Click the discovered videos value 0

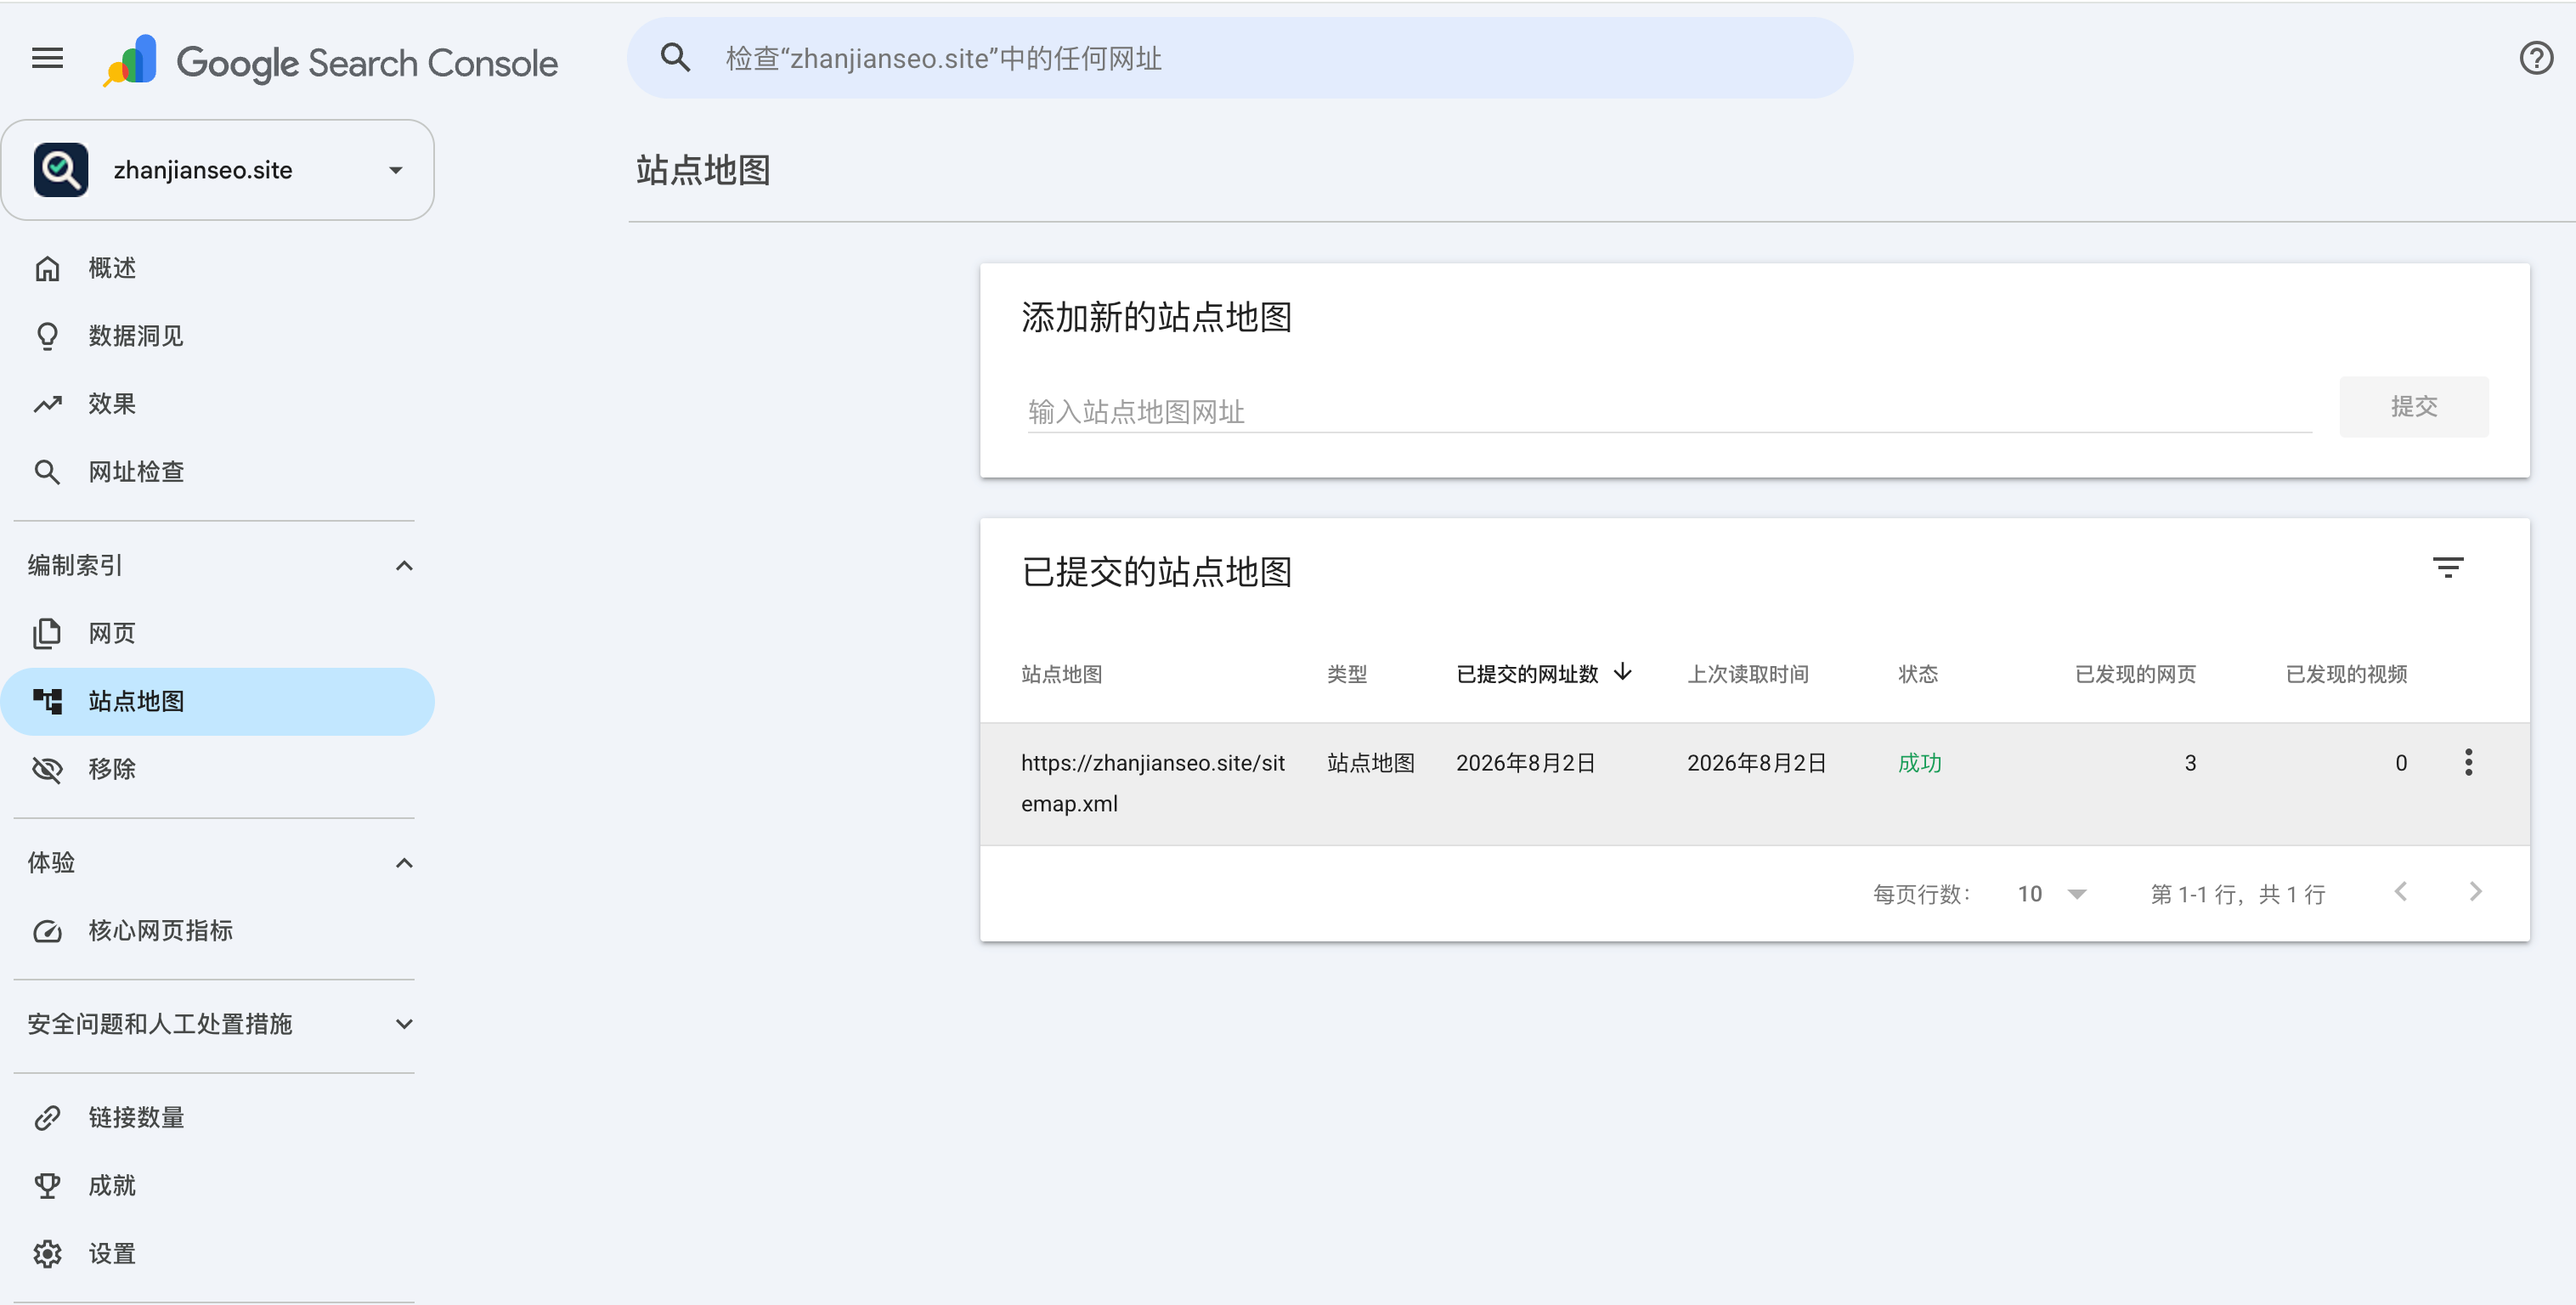(x=2400, y=763)
